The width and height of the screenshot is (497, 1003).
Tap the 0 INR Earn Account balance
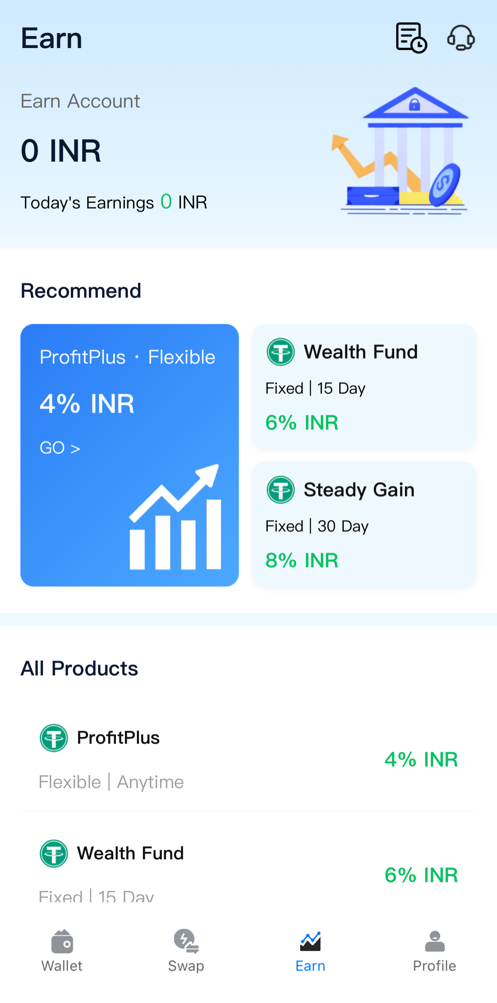(x=61, y=151)
